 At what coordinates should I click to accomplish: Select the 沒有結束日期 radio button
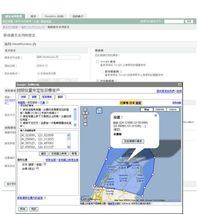[x=38, y=73]
